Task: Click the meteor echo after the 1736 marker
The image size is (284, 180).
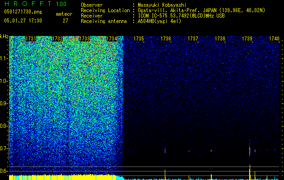Action: [x=165, y=150]
